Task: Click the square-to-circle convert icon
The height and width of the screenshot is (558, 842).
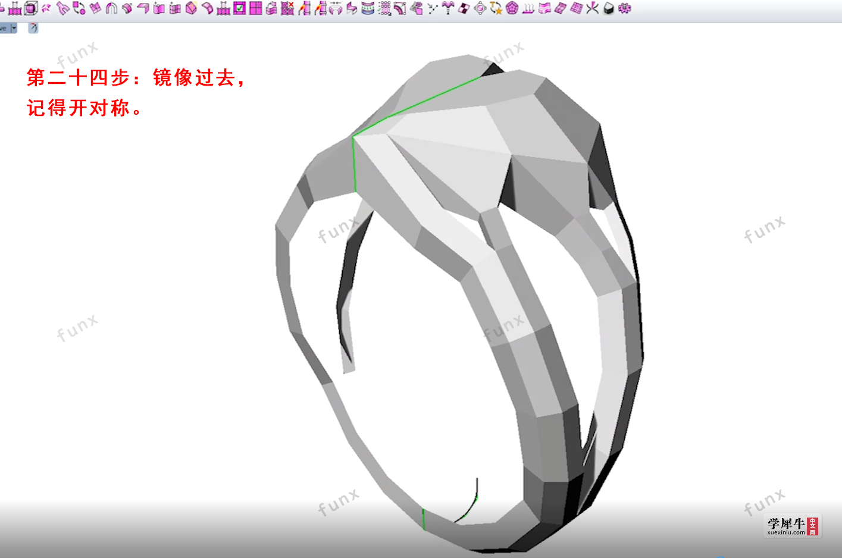Action: (79, 8)
